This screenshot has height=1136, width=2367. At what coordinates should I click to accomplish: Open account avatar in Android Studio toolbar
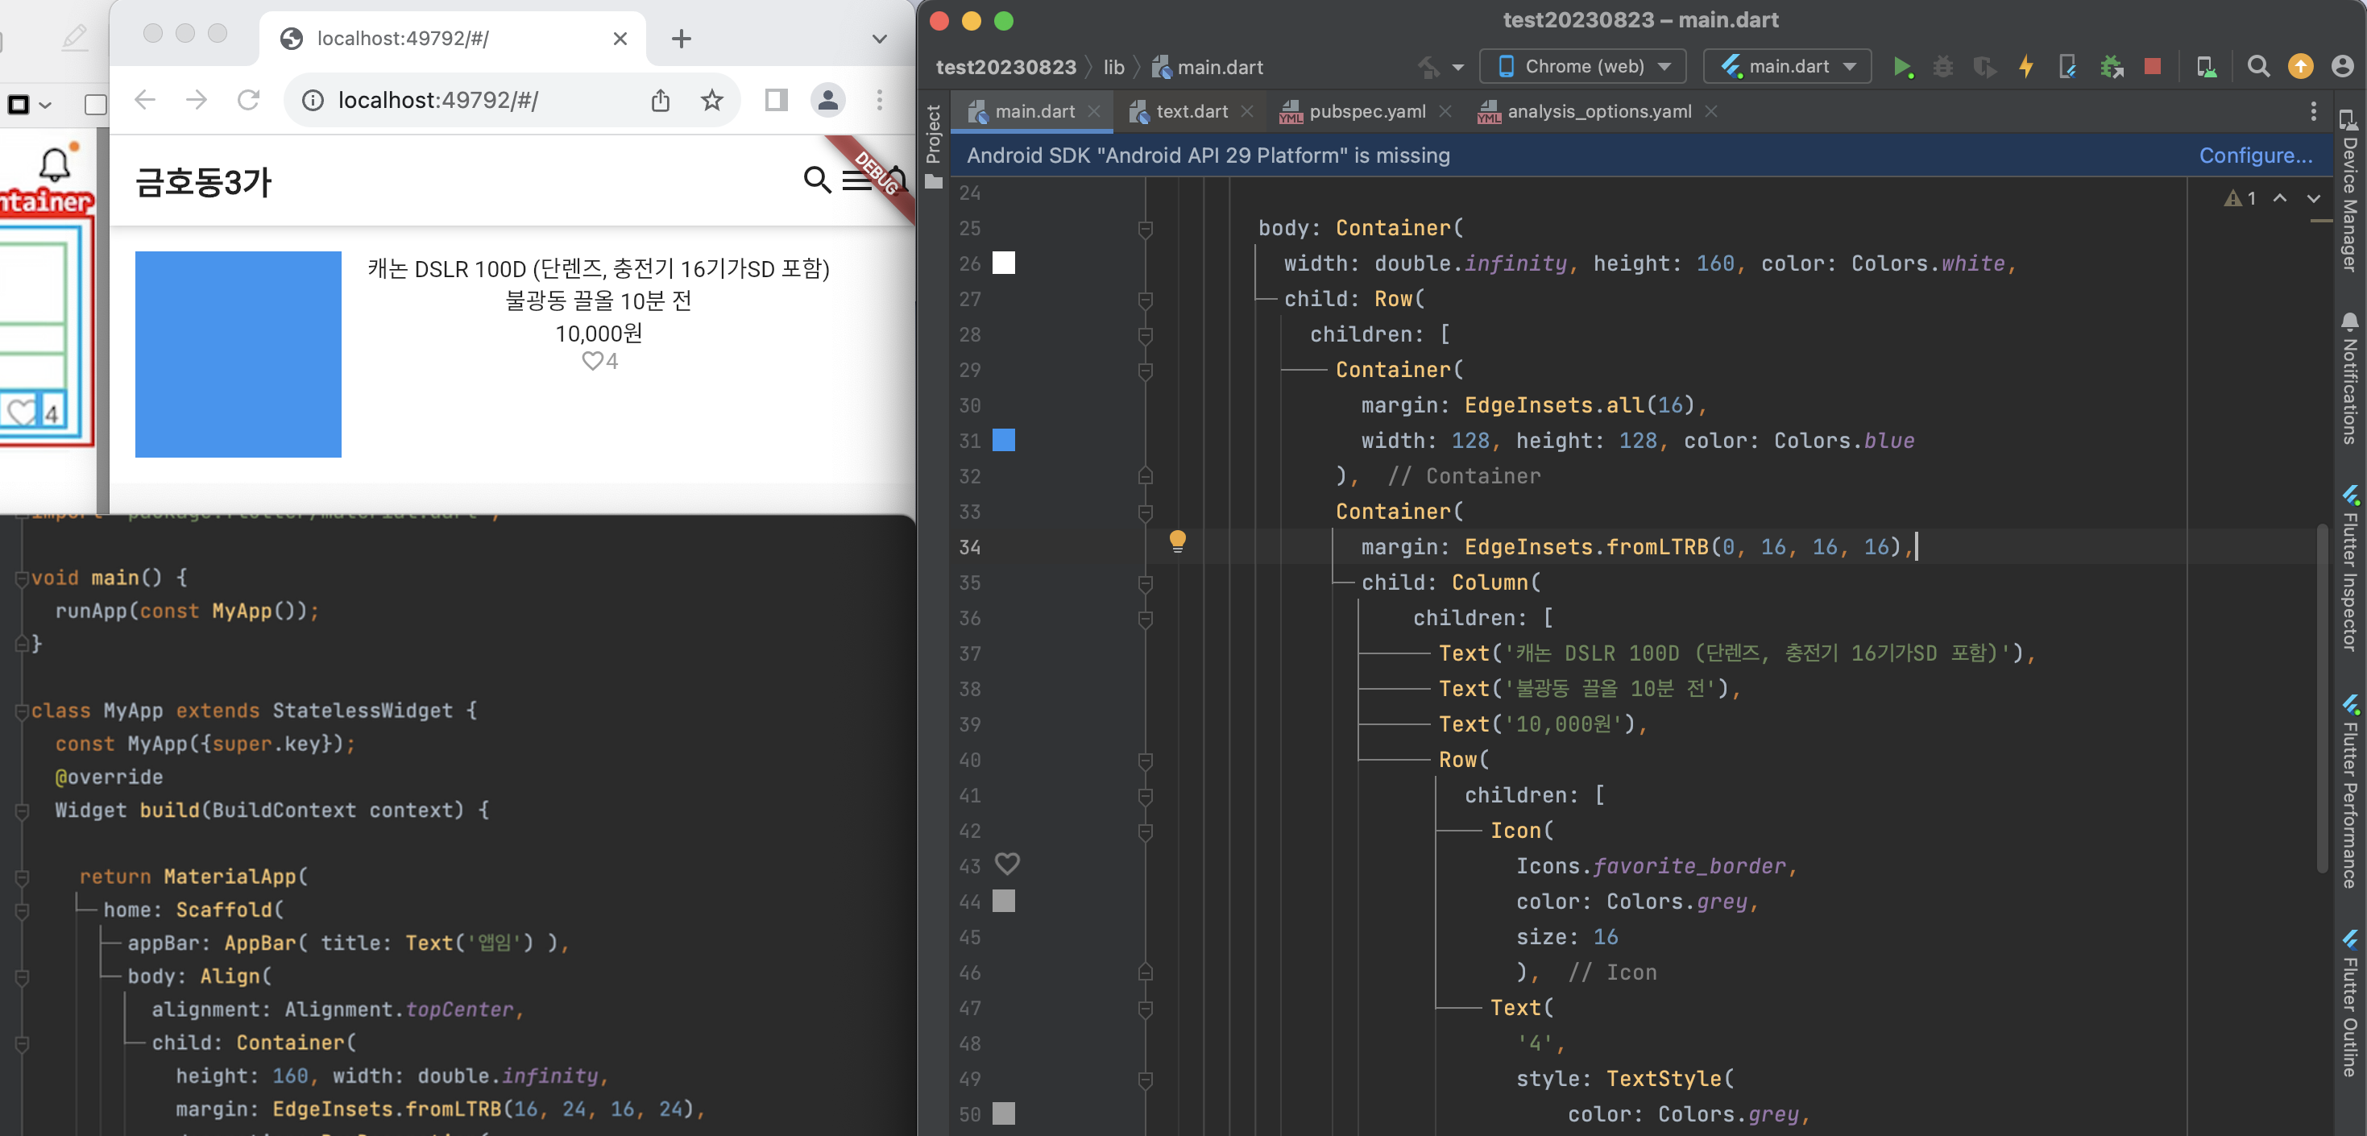pyautogui.click(x=2342, y=67)
